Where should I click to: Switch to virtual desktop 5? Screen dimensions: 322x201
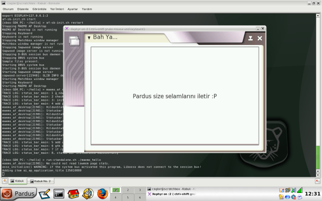(x=128, y=197)
